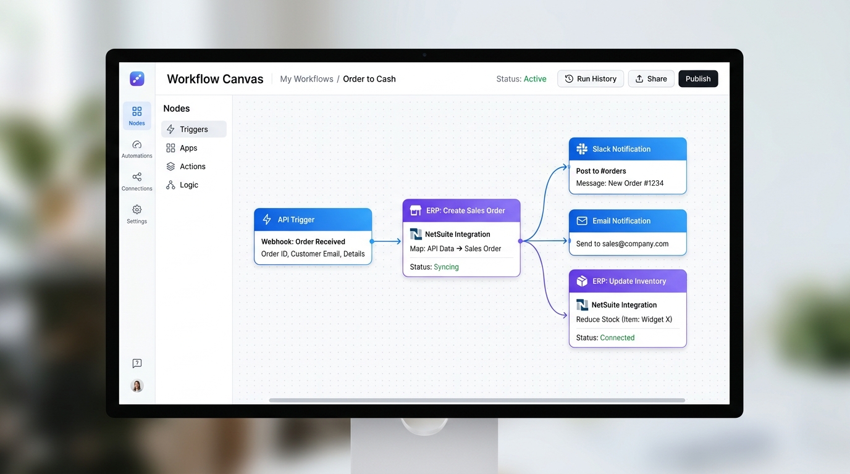This screenshot has width=850, height=474.
Task: Select the Email Notification node header
Action: pyautogui.click(x=628, y=221)
